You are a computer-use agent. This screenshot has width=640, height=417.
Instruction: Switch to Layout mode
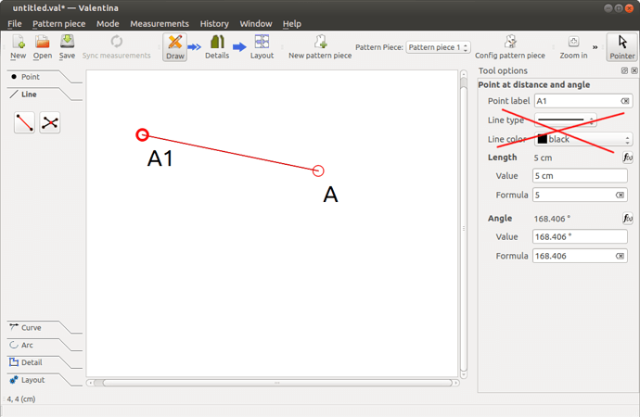[x=262, y=47]
